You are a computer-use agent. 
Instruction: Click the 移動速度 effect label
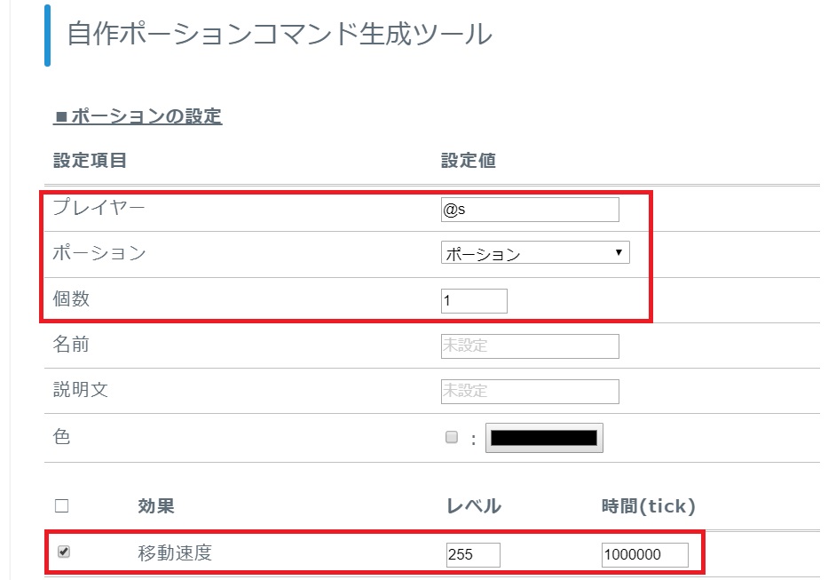175,553
